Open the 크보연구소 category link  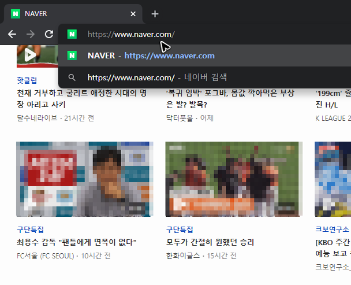(x=332, y=229)
